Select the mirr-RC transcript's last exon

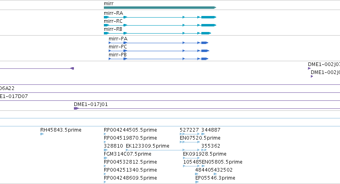(x=209, y=25)
